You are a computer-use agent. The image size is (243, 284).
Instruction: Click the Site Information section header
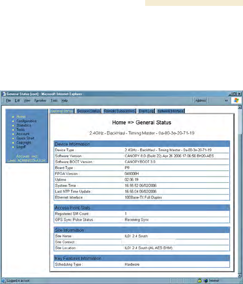(x=142, y=230)
